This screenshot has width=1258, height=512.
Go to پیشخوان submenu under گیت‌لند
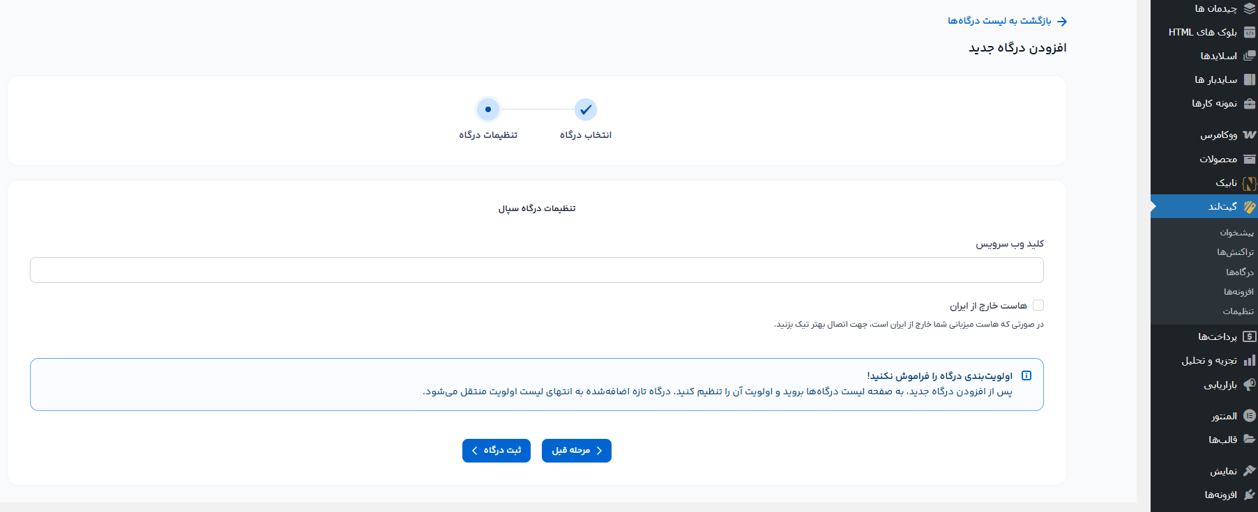(x=1236, y=233)
